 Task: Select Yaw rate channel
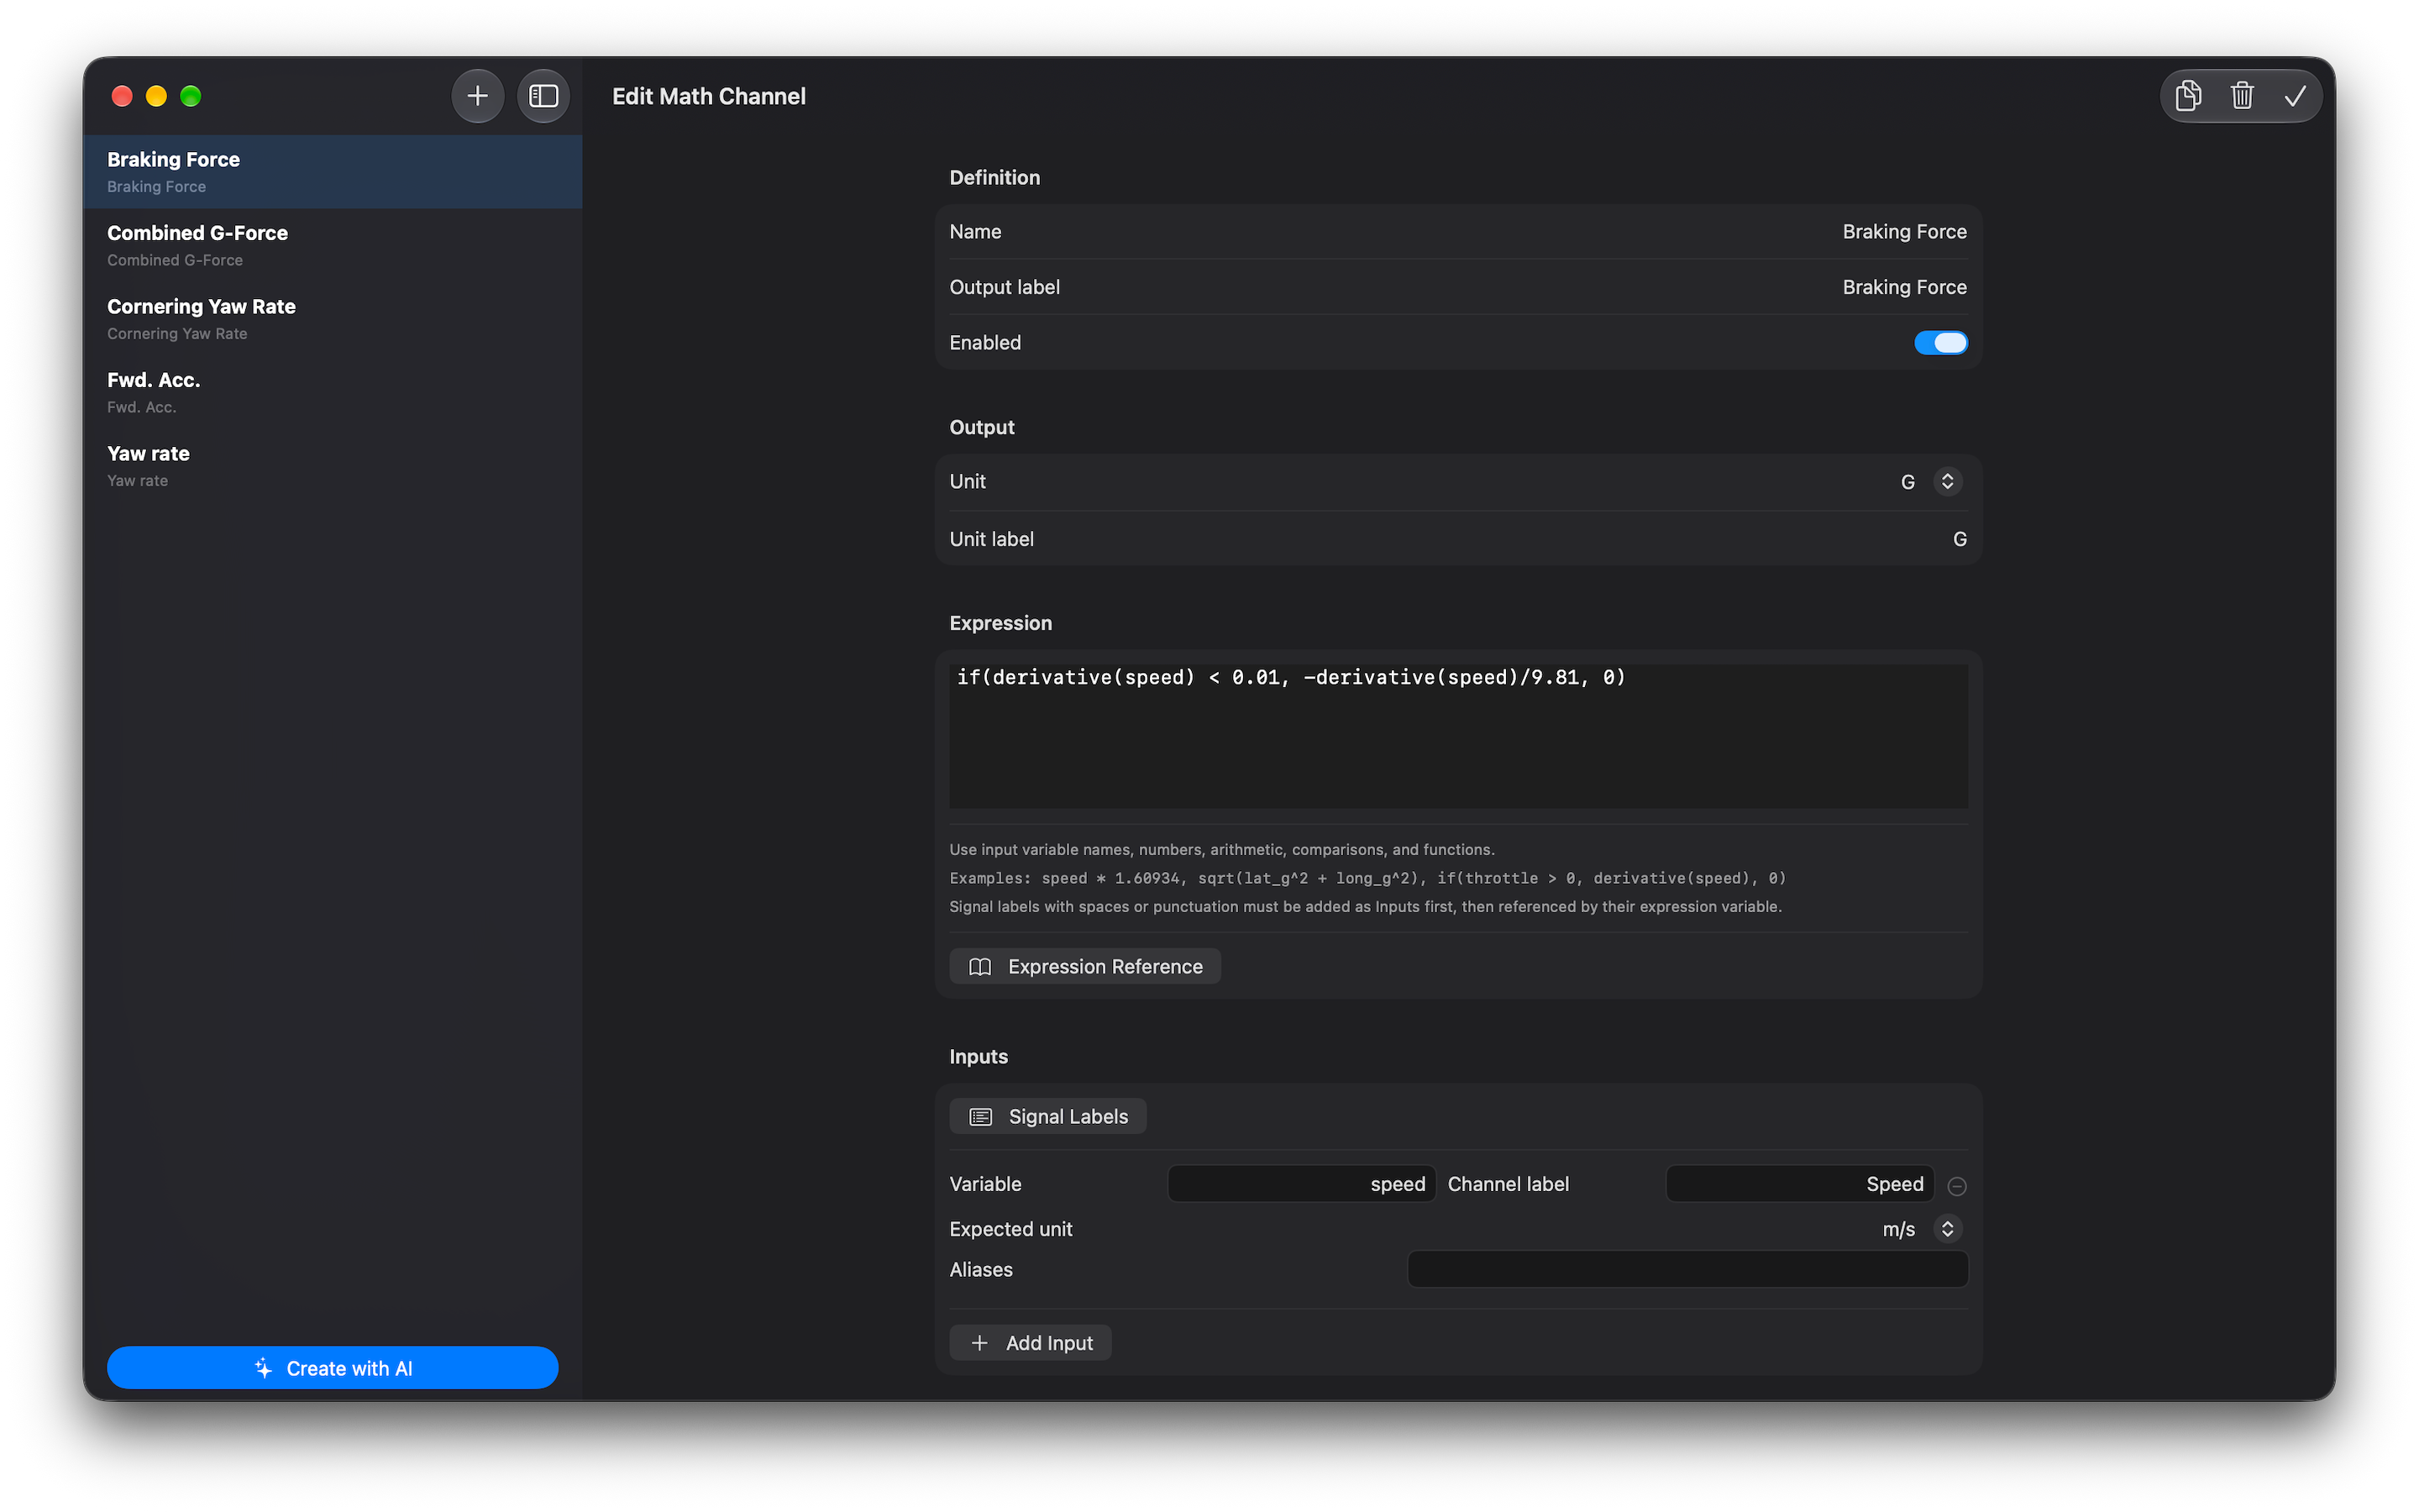[333, 466]
